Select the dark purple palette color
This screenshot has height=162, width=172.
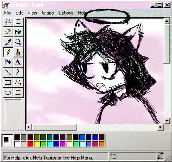(63, 137)
